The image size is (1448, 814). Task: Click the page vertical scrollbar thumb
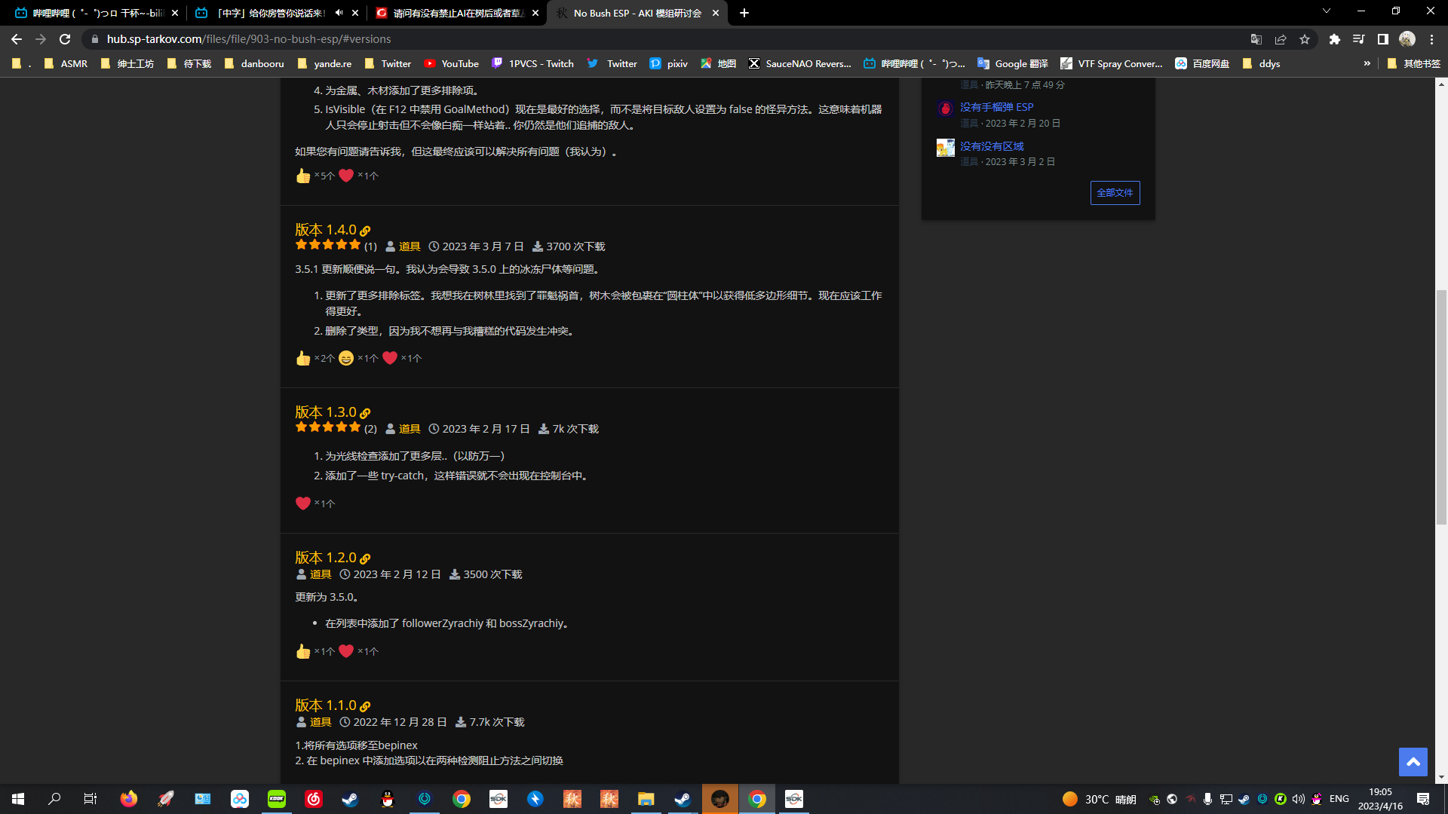pos(1441,407)
